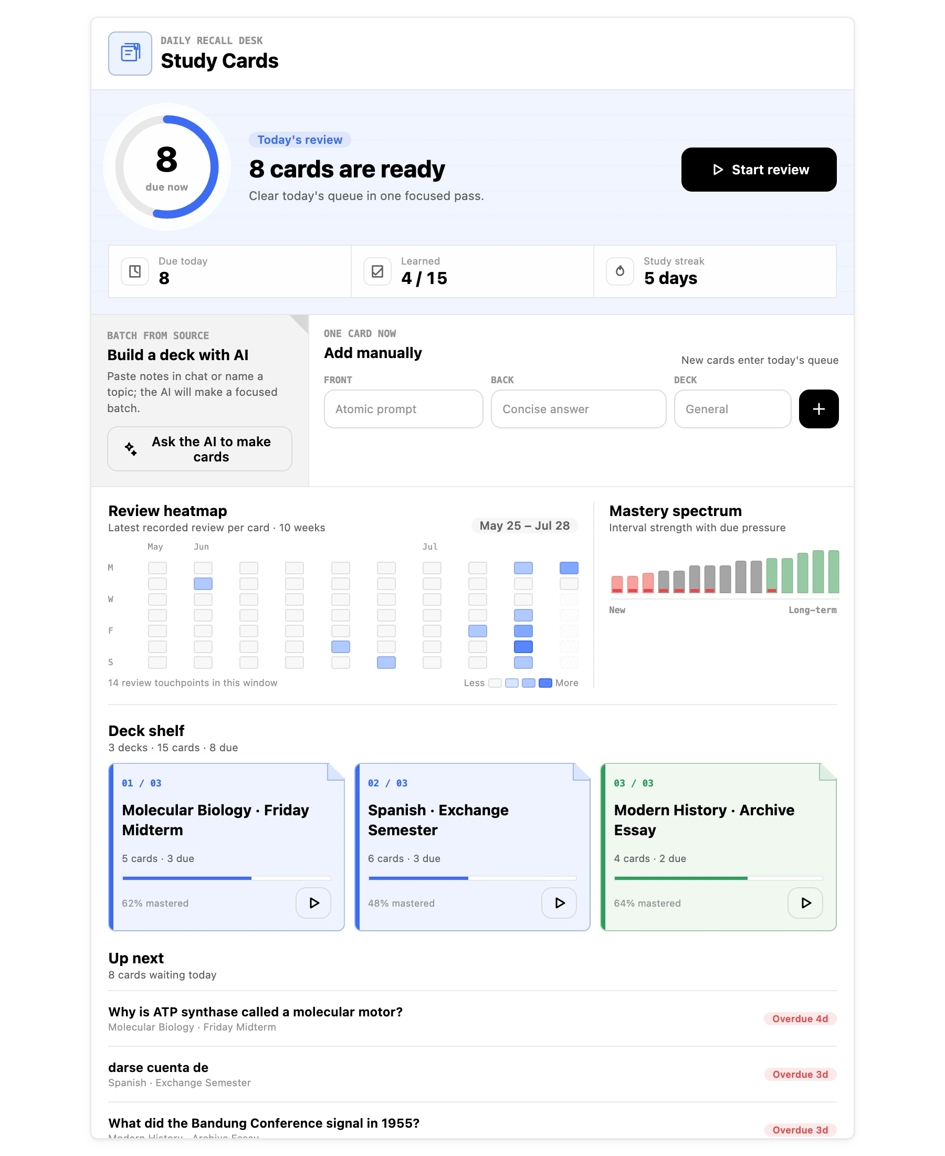Click the darkest blue heatmap cell
Image resolution: width=945 pixels, height=1156 pixels.
click(x=523, y=646)
